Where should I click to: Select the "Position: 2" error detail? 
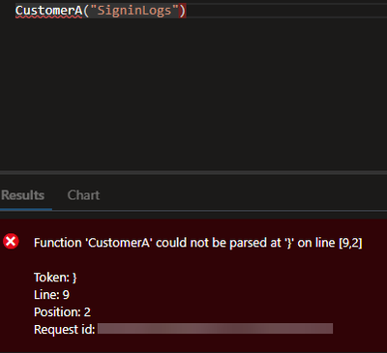click(x=62, y=312)
